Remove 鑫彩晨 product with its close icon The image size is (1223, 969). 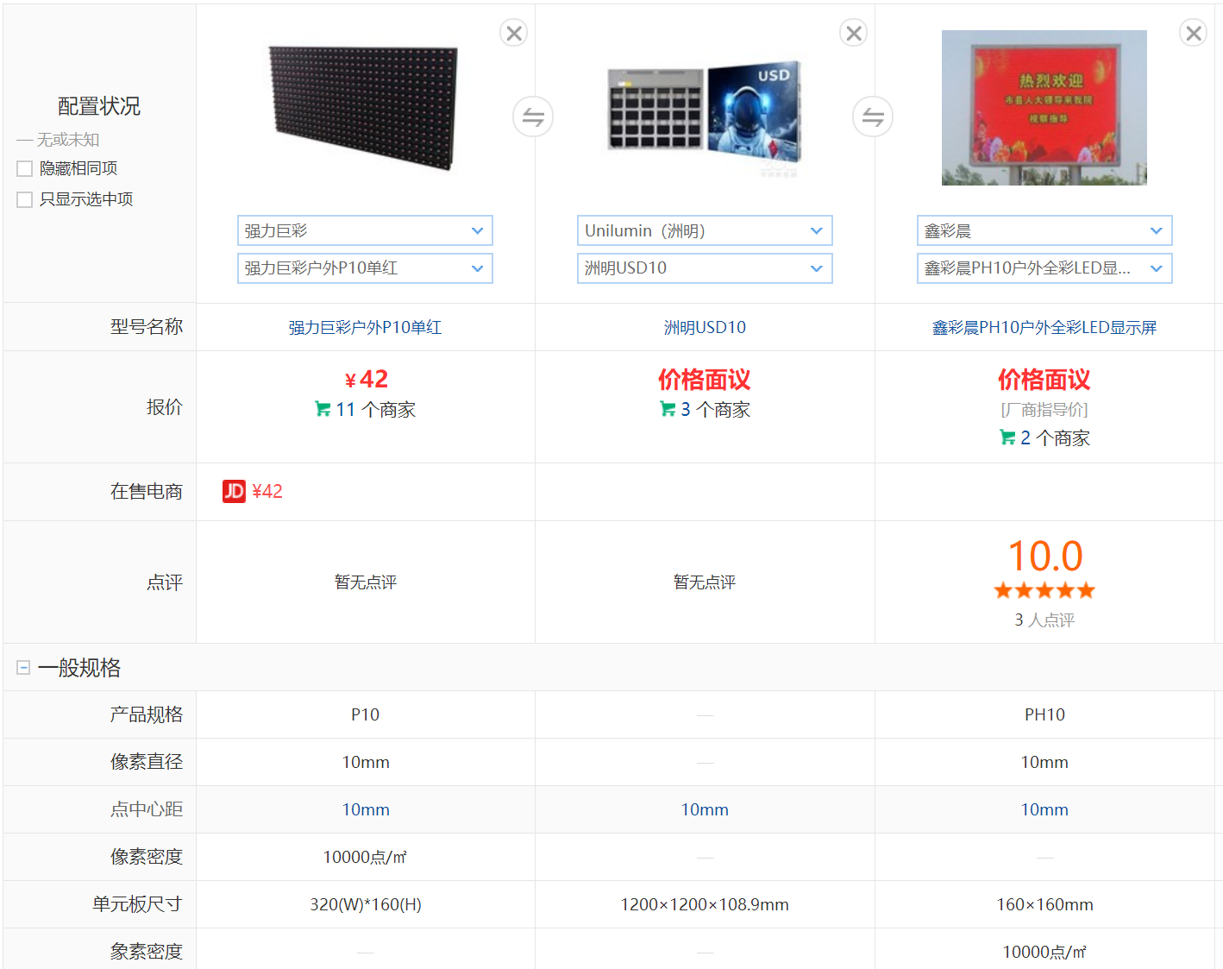1194,34
